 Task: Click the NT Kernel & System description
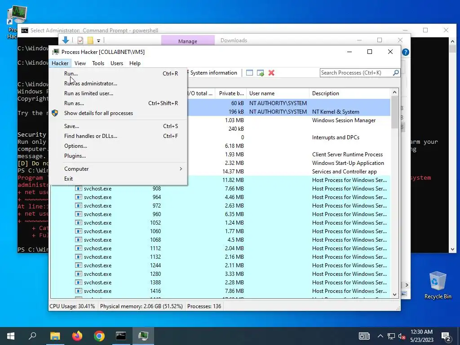pos(336,112)
